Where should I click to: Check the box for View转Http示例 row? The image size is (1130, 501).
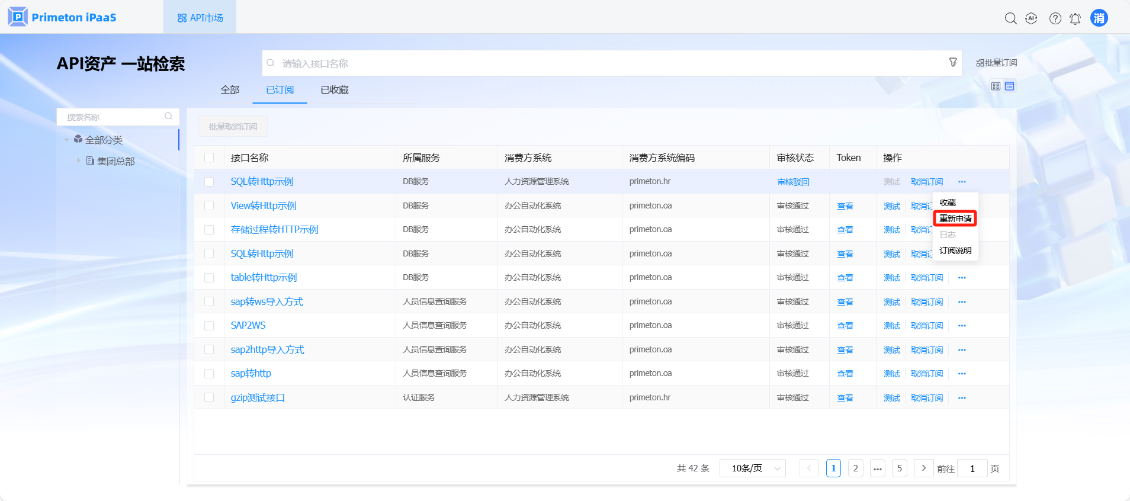(209, 205)
